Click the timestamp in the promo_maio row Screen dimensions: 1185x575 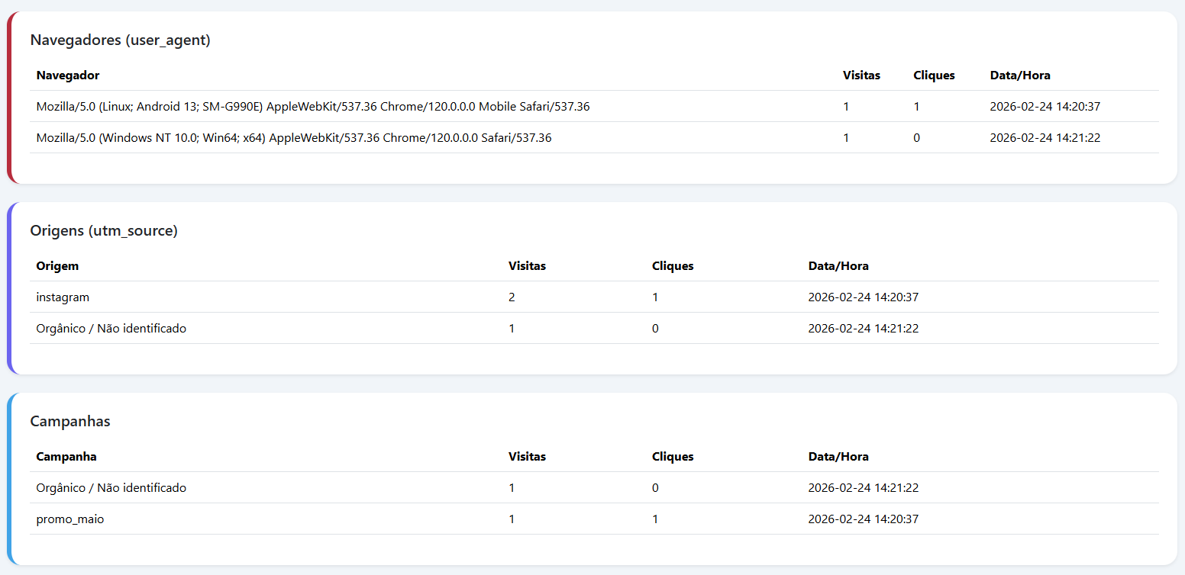(x=863, y=519)
